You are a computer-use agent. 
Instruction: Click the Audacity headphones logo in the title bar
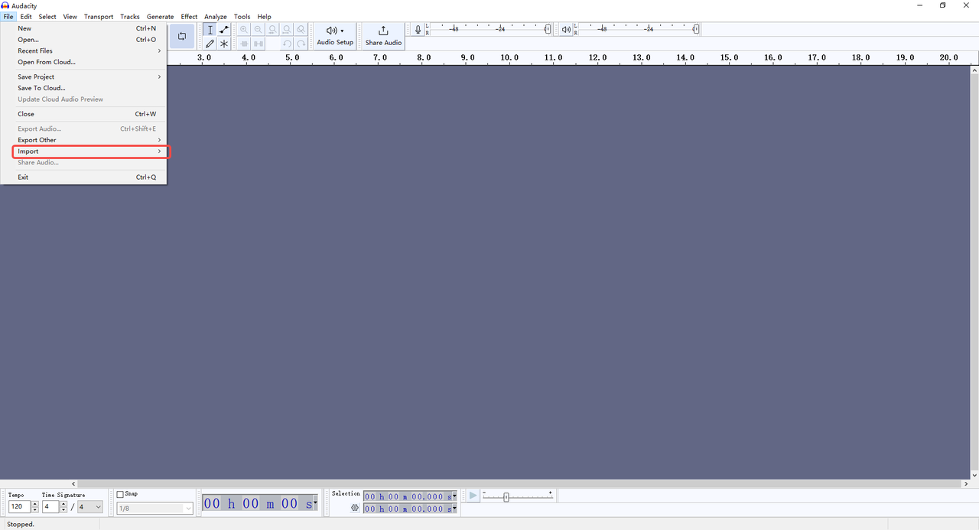coord(5,5)
